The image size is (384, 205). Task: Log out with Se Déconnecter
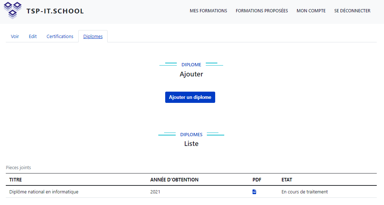[352, 11]
